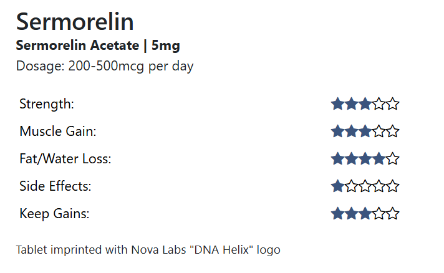Click the Muscle Gain label
This screenshot has height=273, width=444.
click(58, 132)
